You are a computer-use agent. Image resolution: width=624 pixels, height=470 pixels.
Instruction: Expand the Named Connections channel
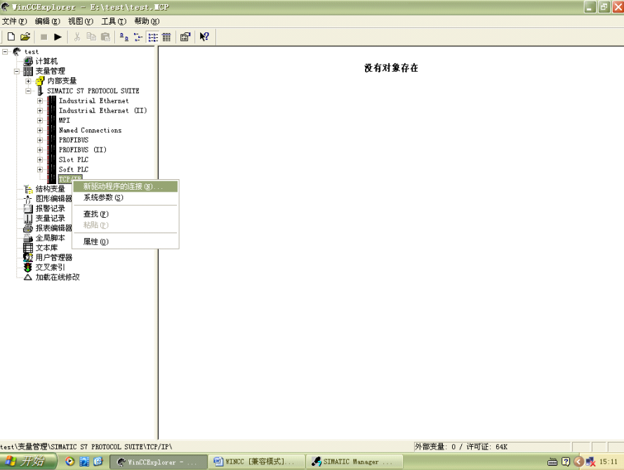tap(40, 130)
